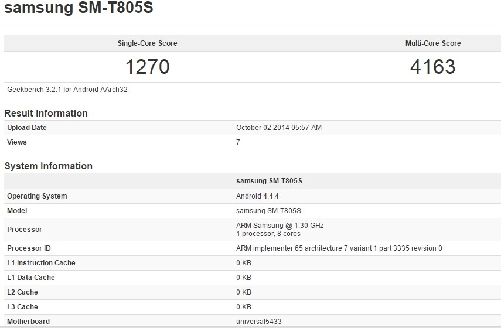This screenshot has height=328, width=501.
Task: Click the Operating System label
Action: point(37,196)
